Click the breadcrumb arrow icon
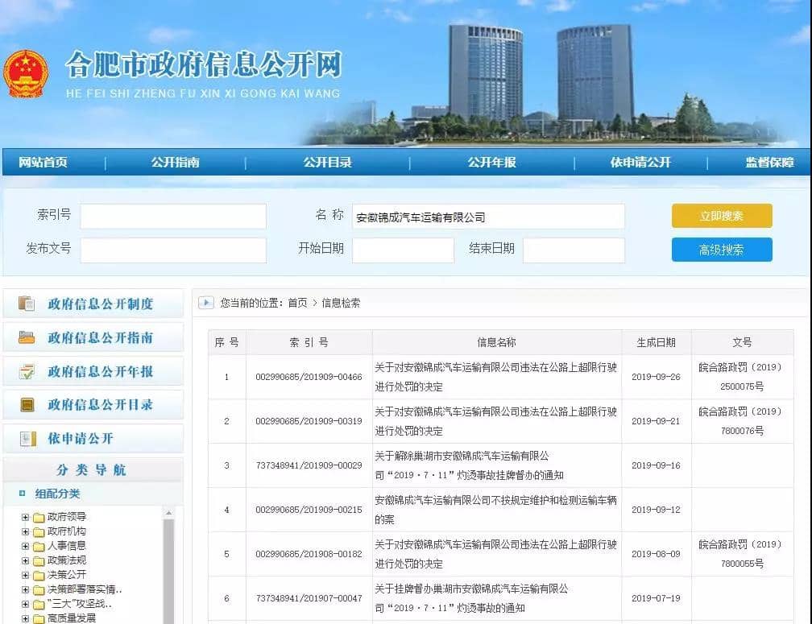The image size is (812, 624). (206, 303)
